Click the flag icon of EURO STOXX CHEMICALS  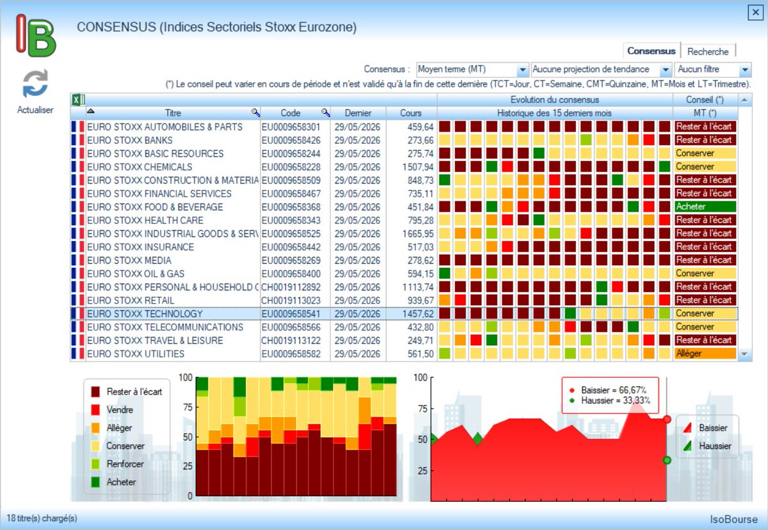(78, 167)
